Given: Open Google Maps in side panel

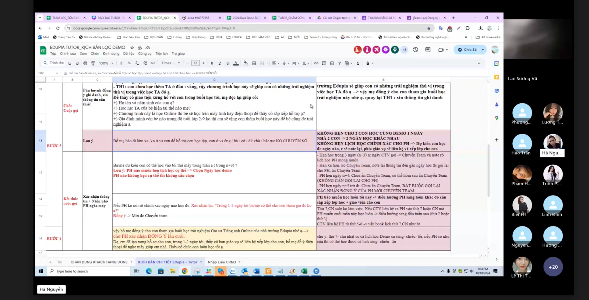Looking at the screenshot, I should (x=497, y=118).
